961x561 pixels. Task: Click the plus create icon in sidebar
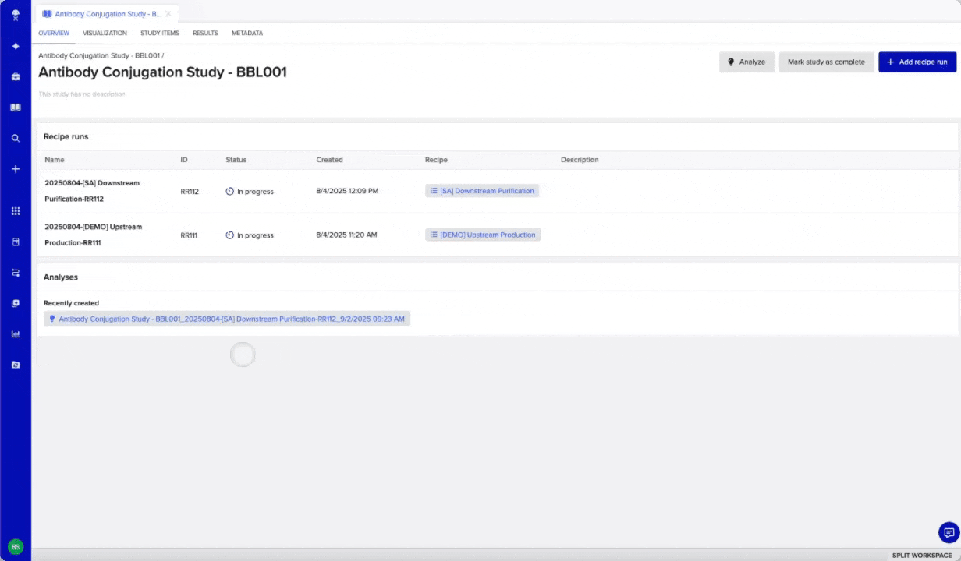point(15,169)
